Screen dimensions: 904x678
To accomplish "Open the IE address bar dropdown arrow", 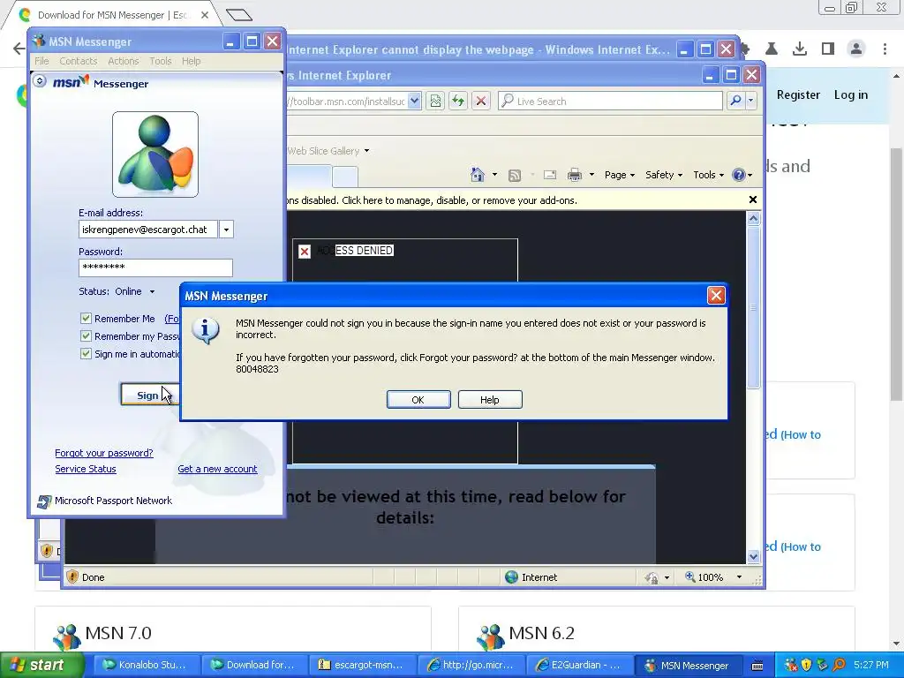I will (415, 102).
